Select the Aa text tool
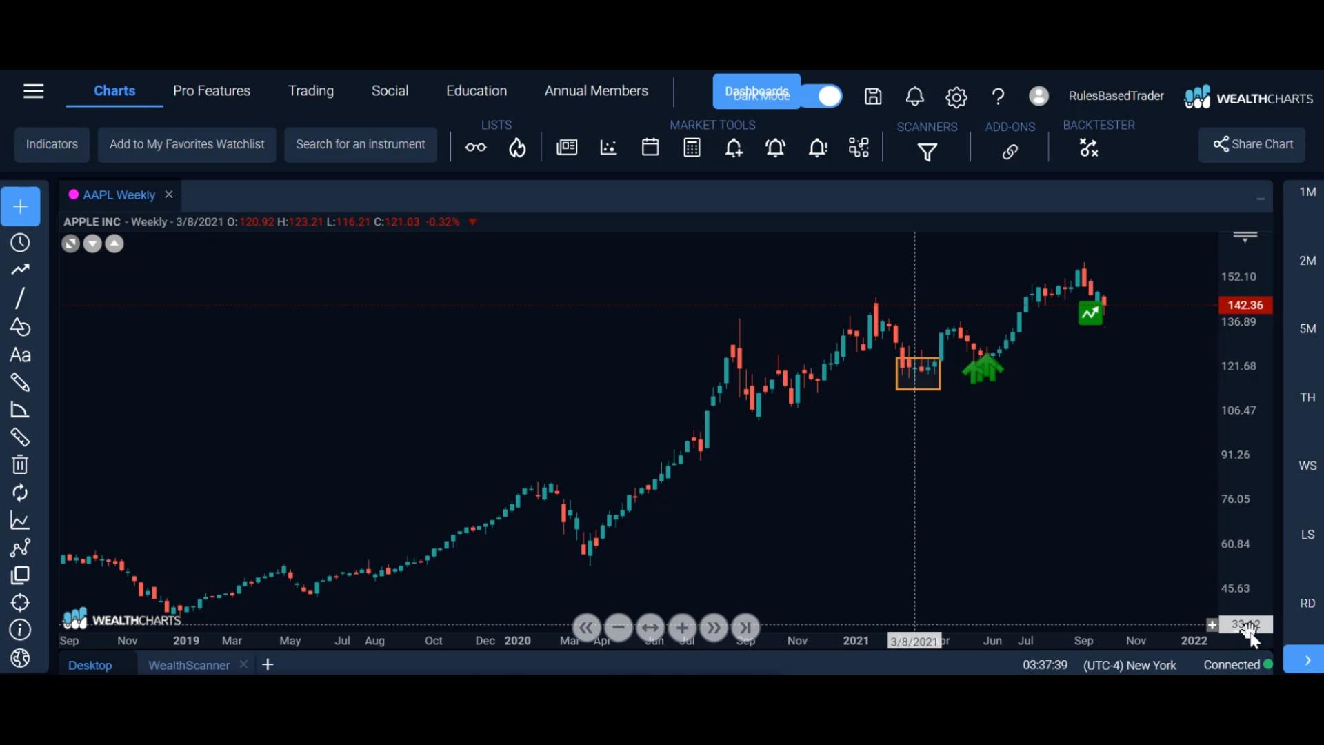 pyautogui.click(x=20, y=355)
